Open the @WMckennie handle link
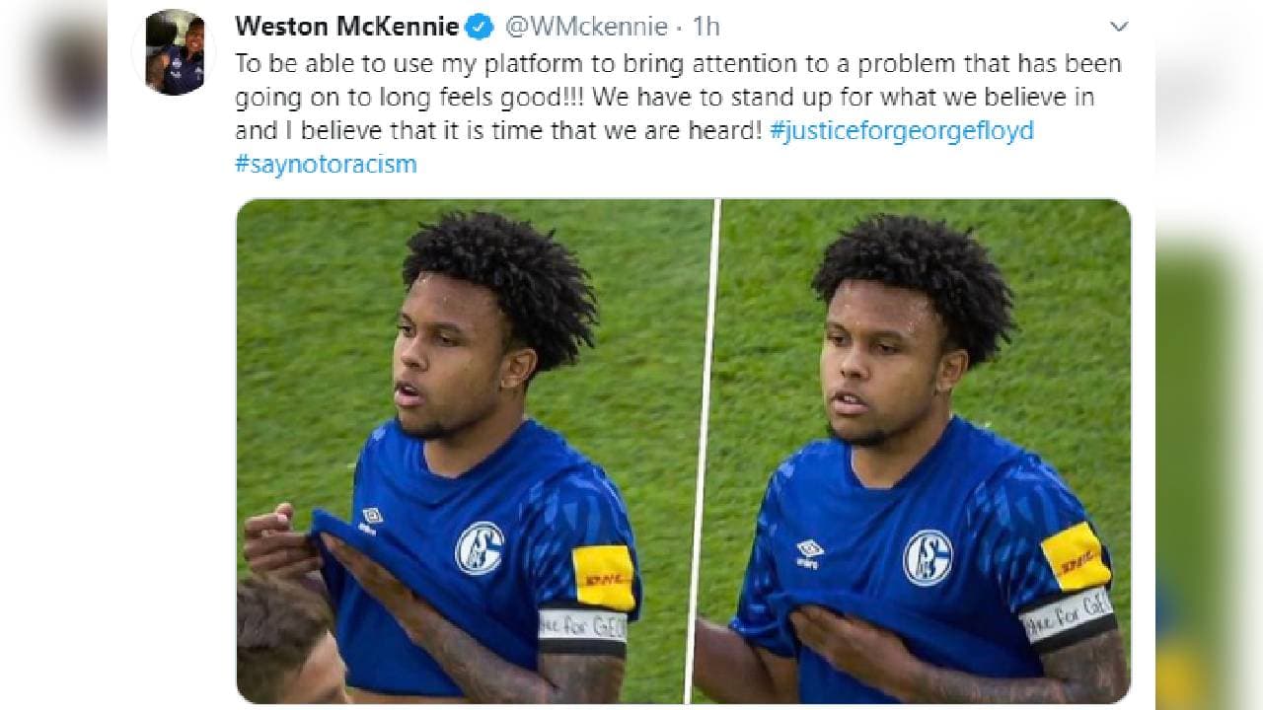Viewport: 1263px width, 710px height. 585,27
